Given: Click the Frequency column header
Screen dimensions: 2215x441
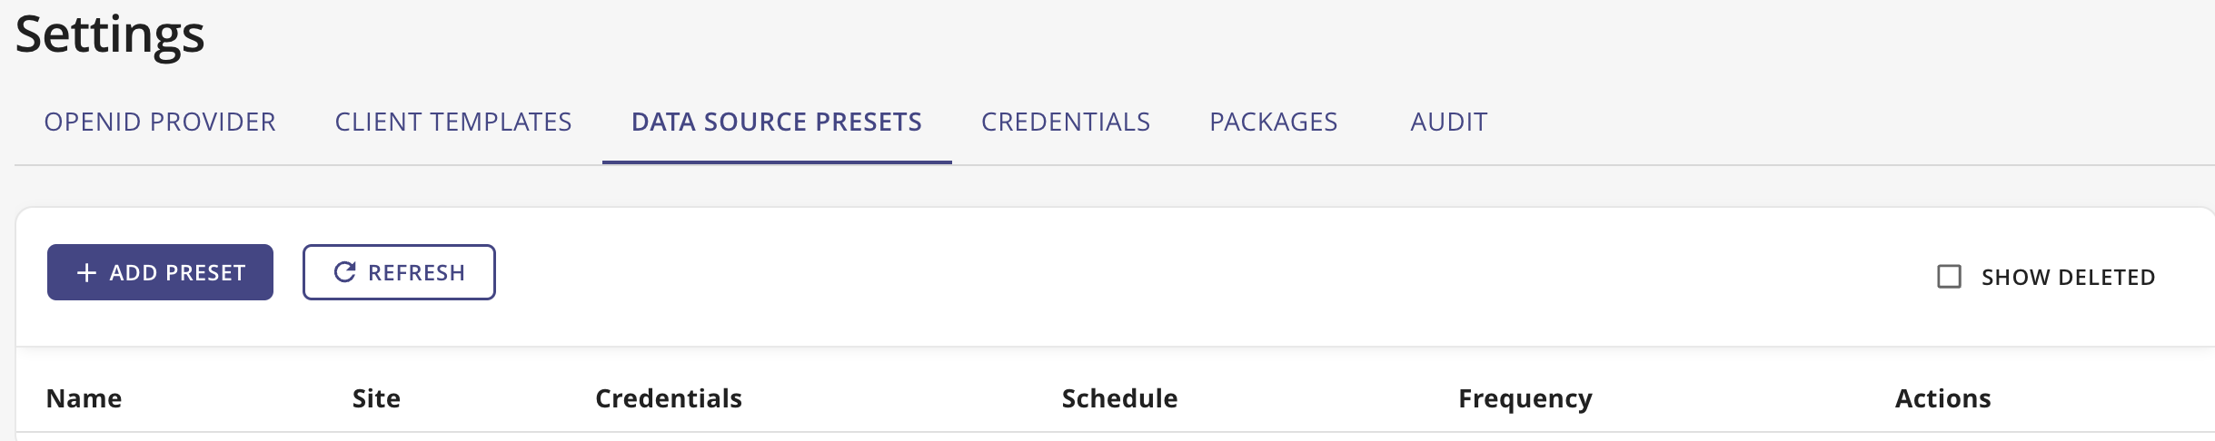Looking at the screenshot, I should click(1525, 398).
